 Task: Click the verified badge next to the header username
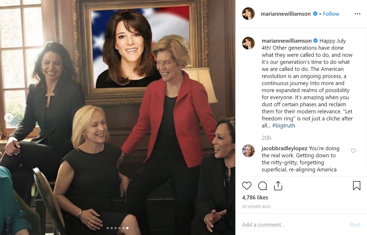pos(315,14)
